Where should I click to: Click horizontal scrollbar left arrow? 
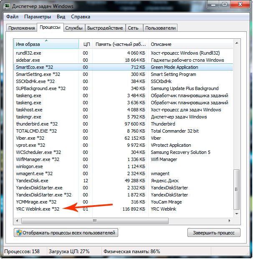pyautogui.click(x=17, y=221)
